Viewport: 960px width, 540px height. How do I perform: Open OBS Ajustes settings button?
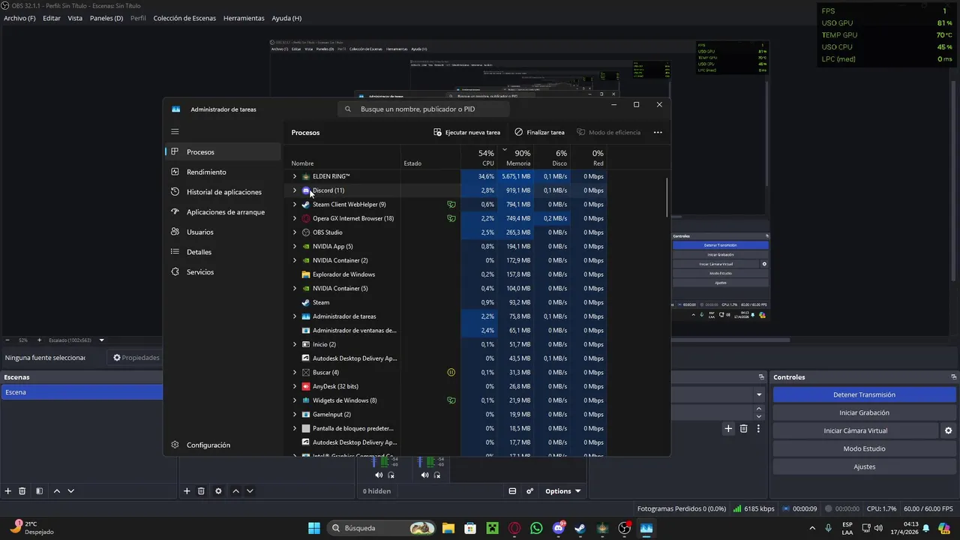pyautogui.click(x=864, y=466)
